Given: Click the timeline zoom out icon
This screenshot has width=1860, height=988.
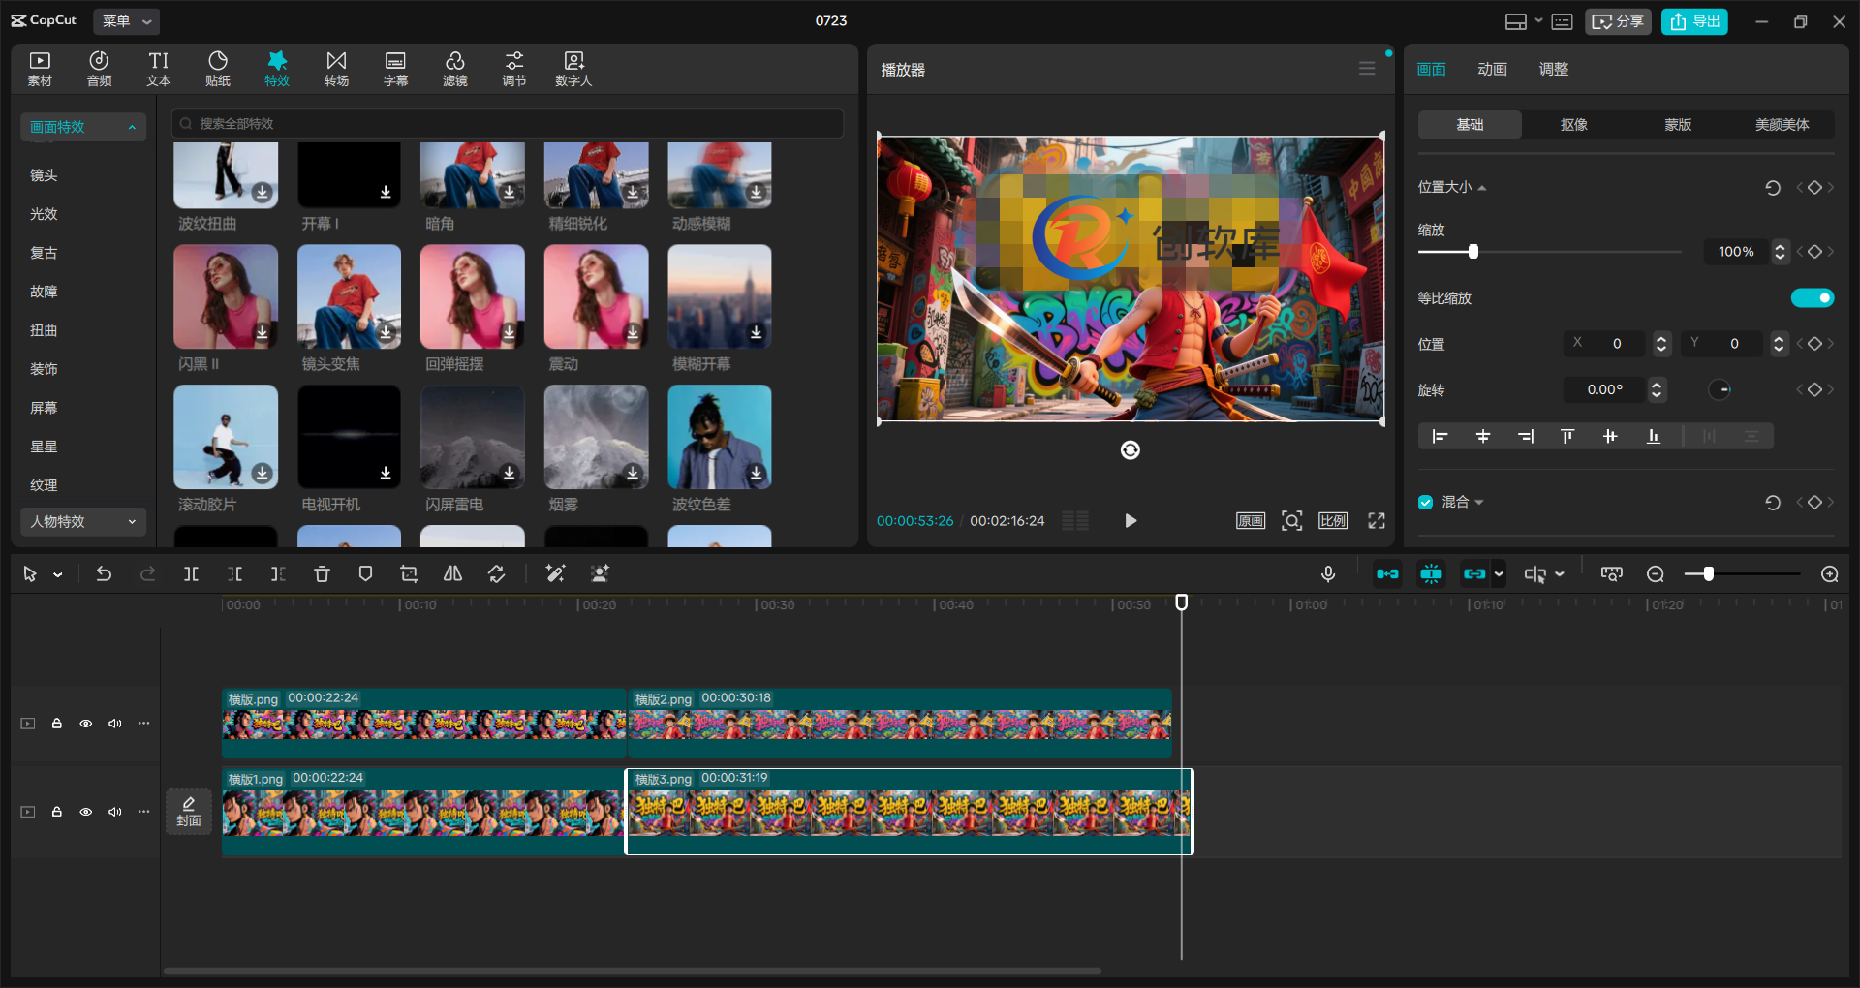Looking at the screenshot, I should click(x=1656, y=574).
